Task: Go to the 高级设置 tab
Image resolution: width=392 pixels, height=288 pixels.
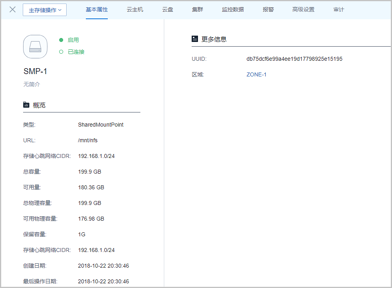Action: point(303,10)
